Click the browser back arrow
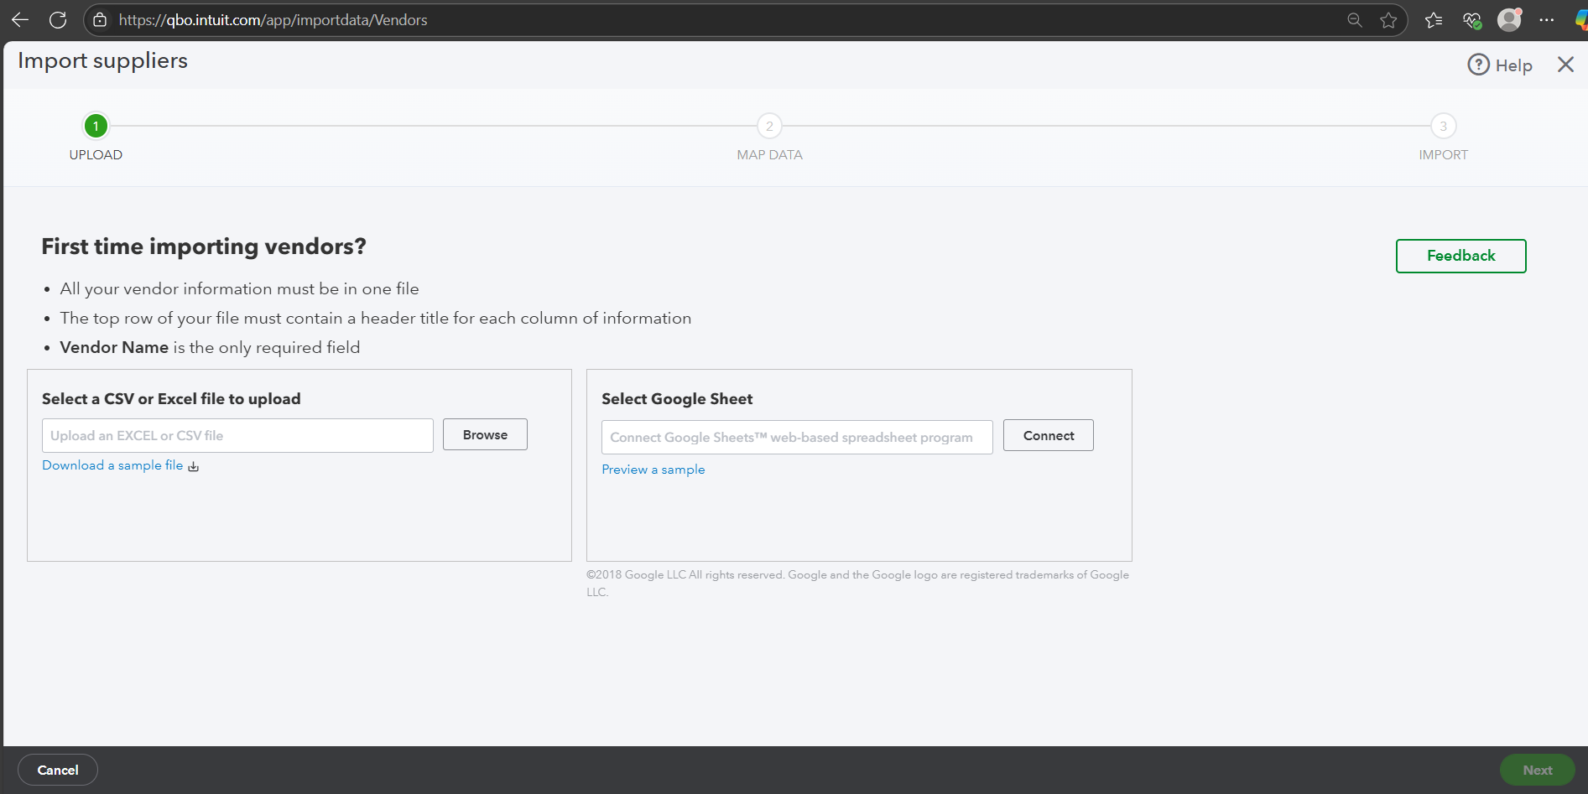The image size is (1588, 794). tap(20, 20)
